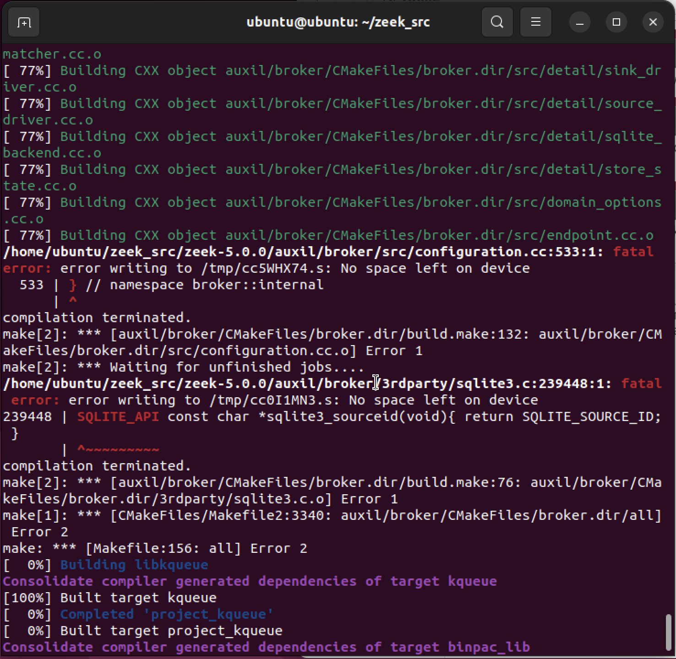Click the Makefile2:3340 make[1] error line
This screenshot has height=659, width=676.
click(x=332, y=524)
